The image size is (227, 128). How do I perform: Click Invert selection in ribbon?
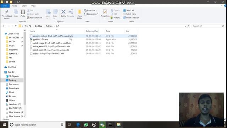(131, 17)
